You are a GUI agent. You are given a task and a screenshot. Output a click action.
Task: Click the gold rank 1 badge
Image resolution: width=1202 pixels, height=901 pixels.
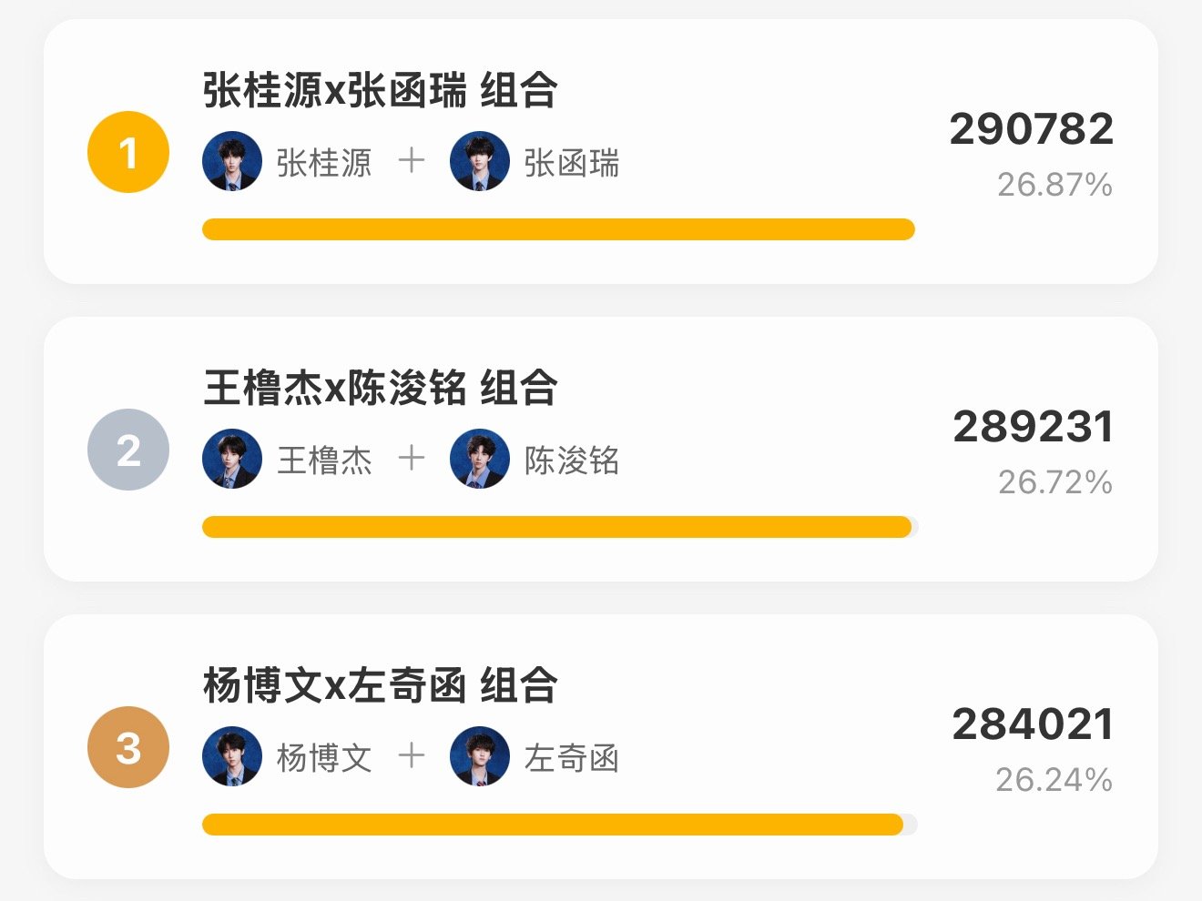128,152
